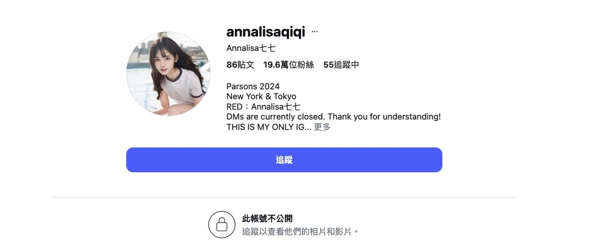The height and width of the screenshot is (244, 597).
Task: Select the 86貼文 posts count
Action: pyautogui.click(x=240, y=65)
